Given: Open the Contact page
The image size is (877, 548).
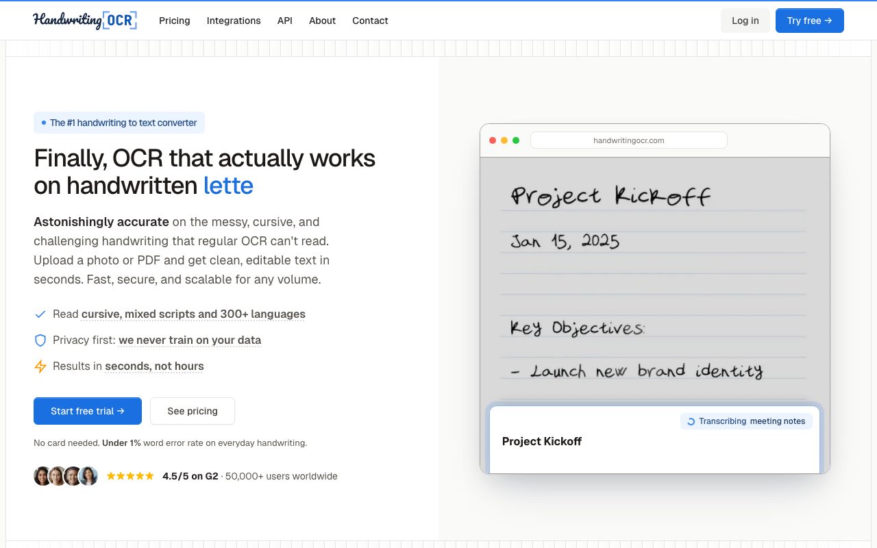Looking at the screenshot, I should point(370,21).
